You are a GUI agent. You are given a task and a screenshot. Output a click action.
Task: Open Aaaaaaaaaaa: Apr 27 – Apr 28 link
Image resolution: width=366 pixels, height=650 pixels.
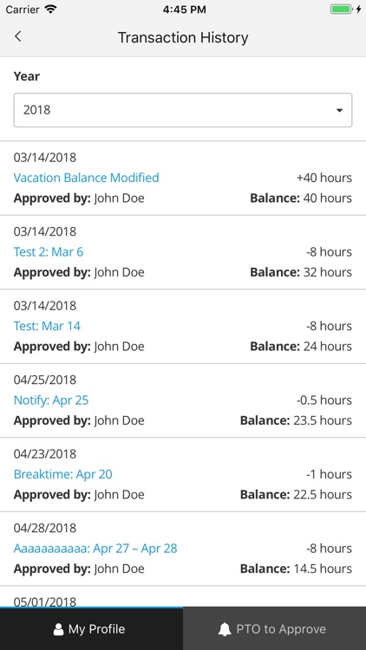(95, 549)
